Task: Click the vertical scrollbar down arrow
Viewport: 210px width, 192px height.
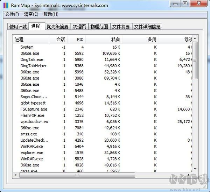Action: click(195, 169)
